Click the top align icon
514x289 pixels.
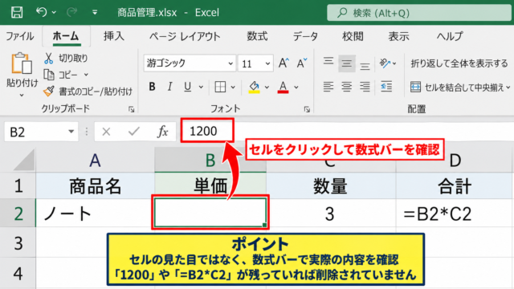click(x=328, y=62)
